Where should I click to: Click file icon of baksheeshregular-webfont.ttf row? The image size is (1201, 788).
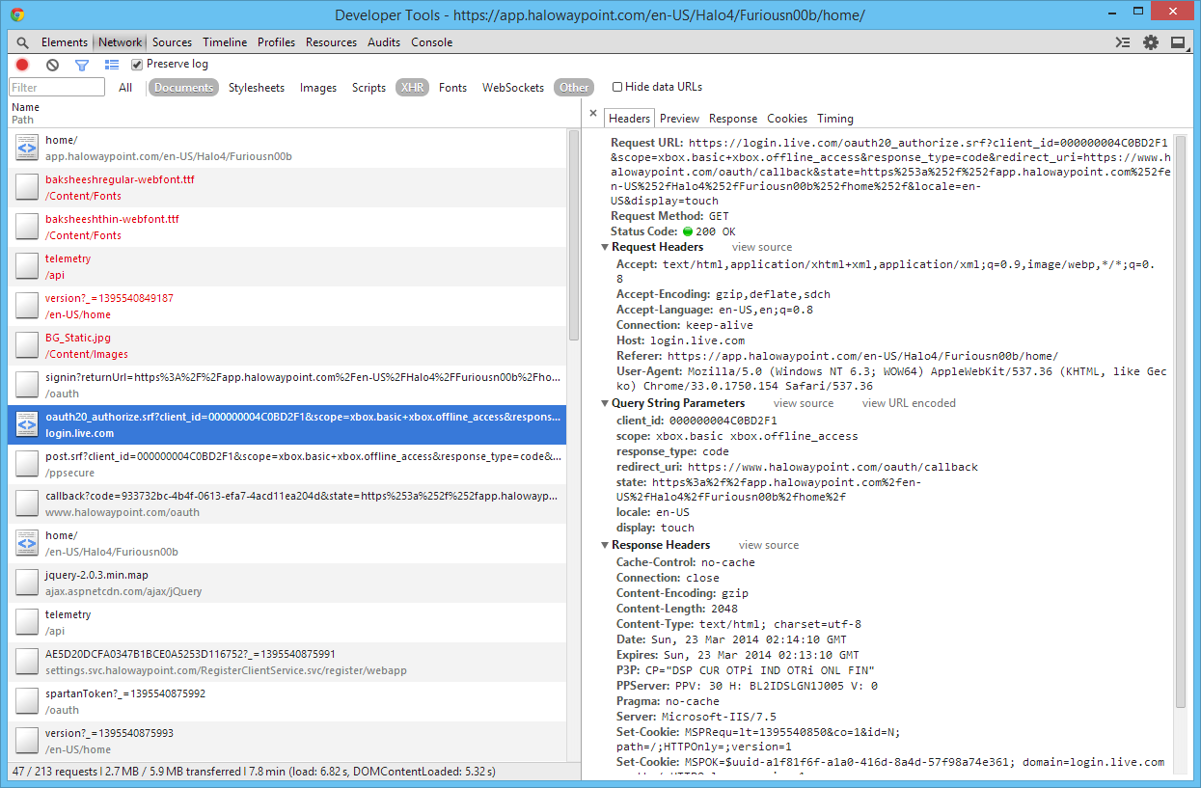coord(27,187)
